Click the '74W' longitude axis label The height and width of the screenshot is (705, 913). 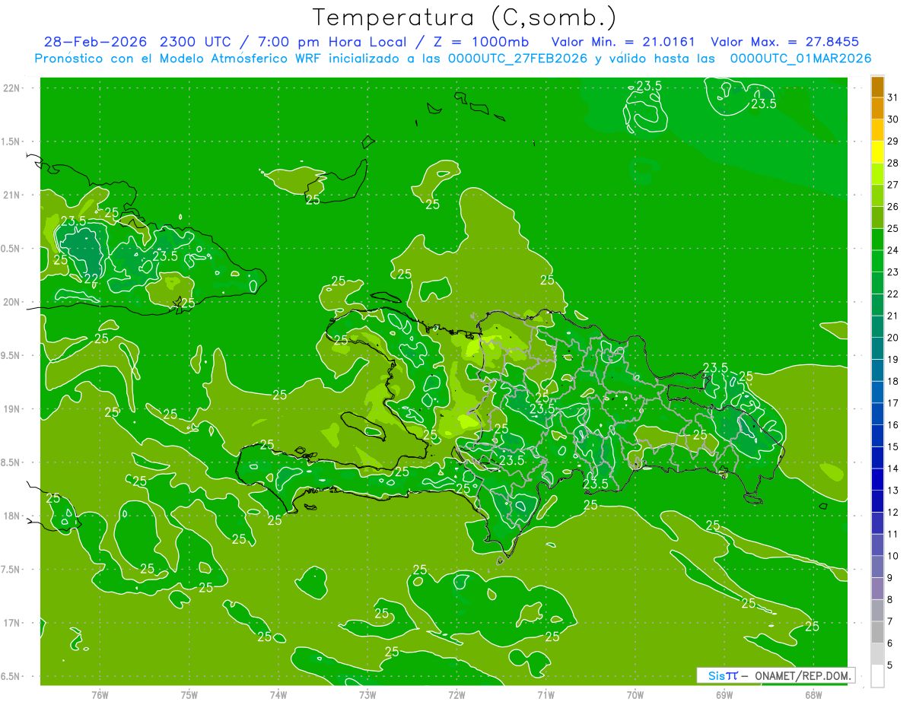pyautogui.click(x=278, y=695)
